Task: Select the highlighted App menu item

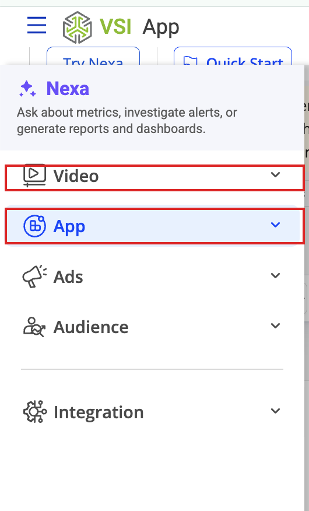Action: (x=154, y=226)
